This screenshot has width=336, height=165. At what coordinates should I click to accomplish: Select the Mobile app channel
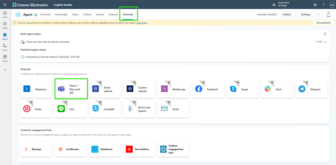174,89
